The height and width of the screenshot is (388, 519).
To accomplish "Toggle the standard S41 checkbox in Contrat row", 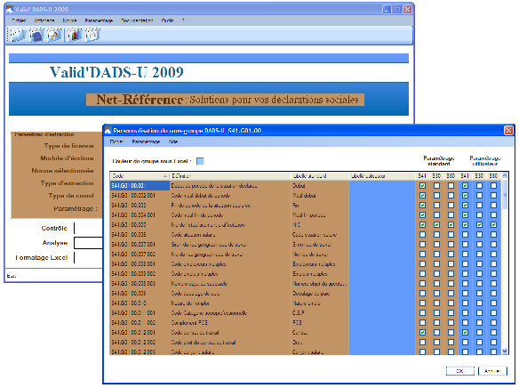I will [422, 332].
